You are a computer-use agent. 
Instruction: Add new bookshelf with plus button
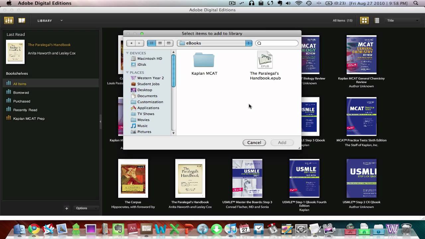[x=66, y=208]
